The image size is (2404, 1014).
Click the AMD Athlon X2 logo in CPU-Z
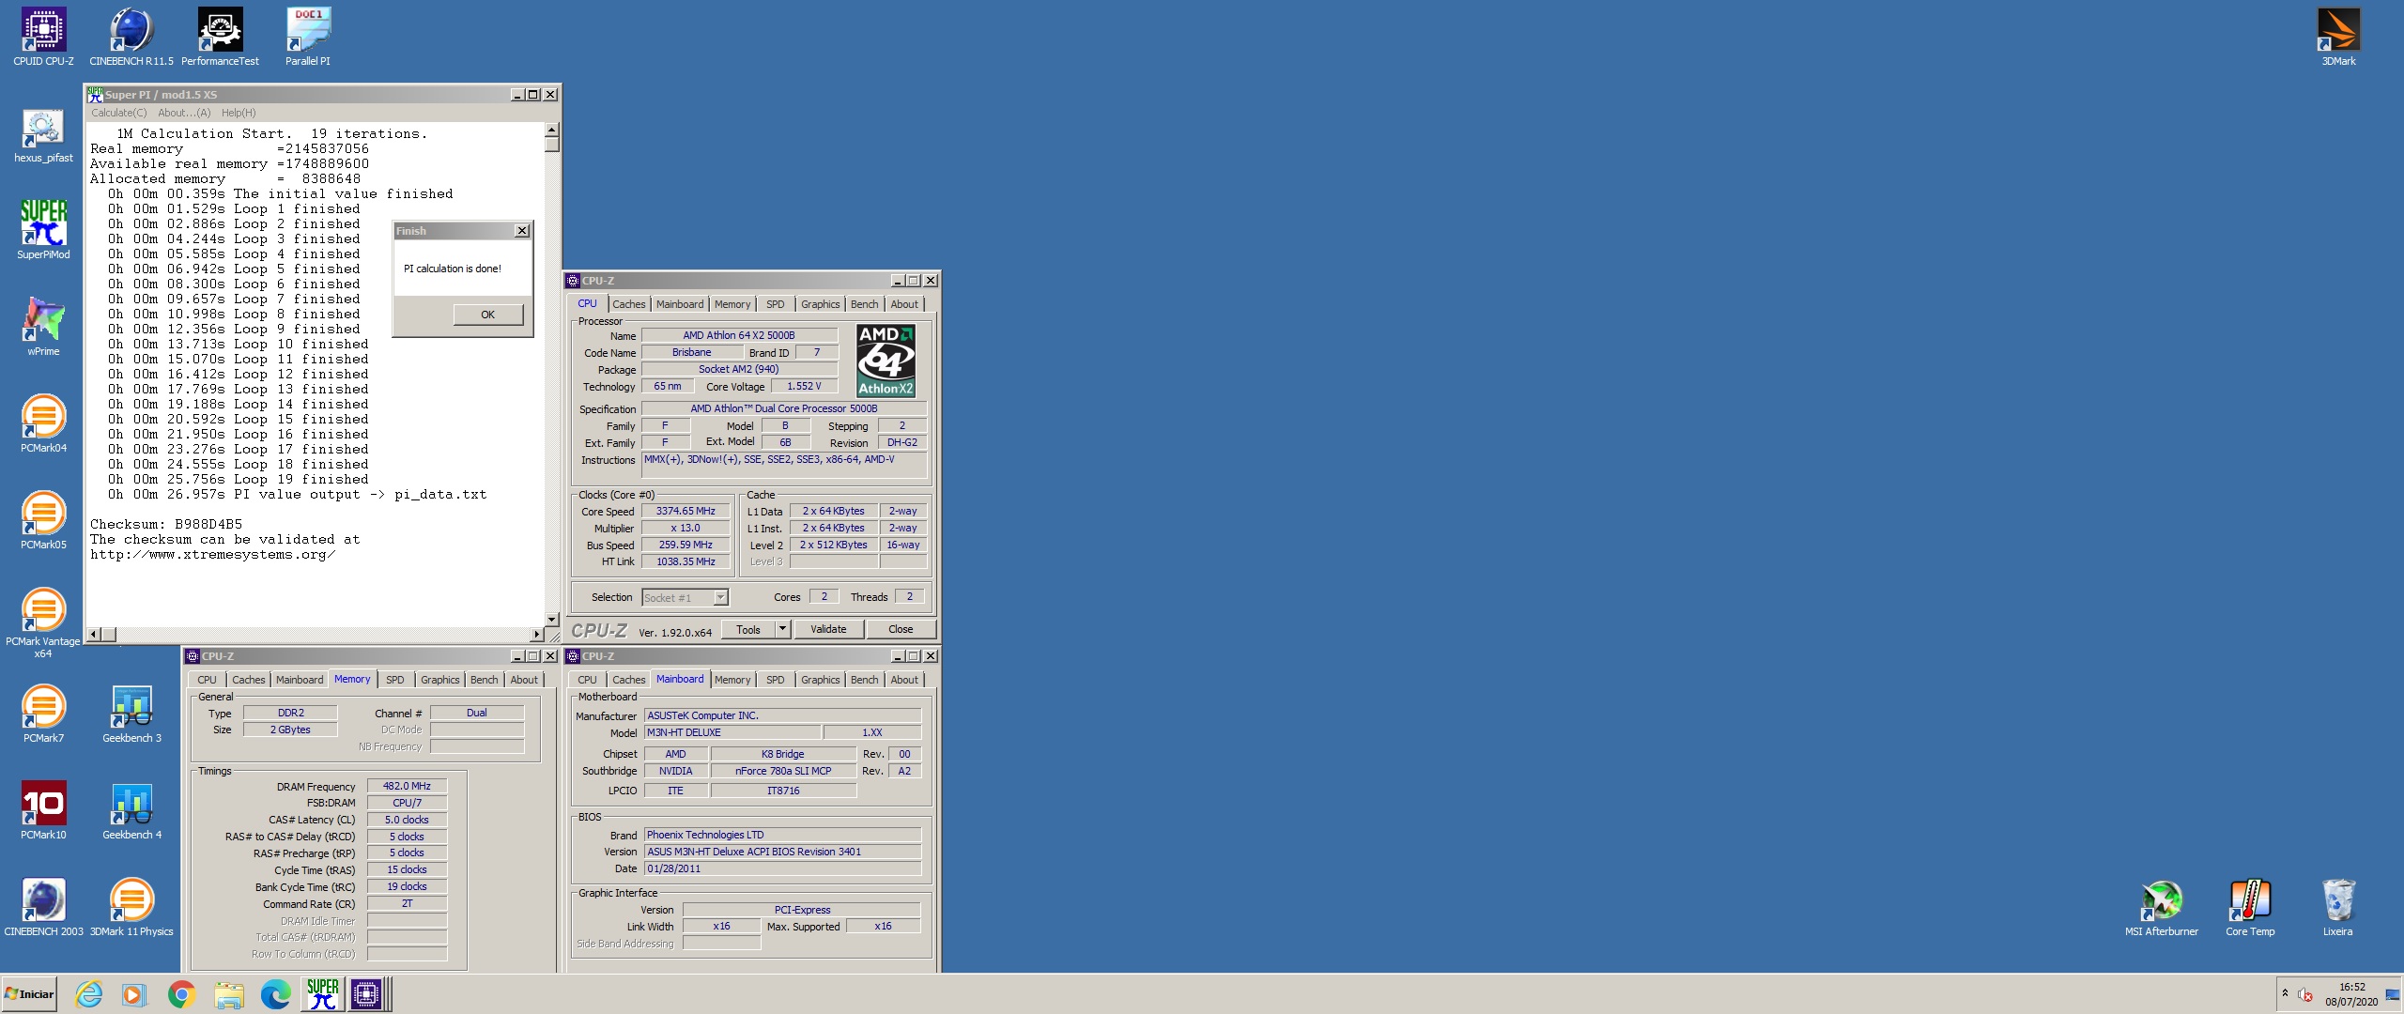coord(886,361)
